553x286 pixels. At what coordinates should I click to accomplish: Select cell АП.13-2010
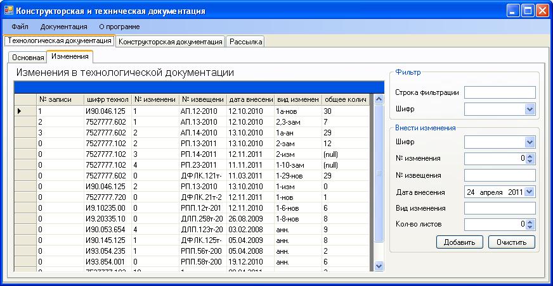[x=203, y=122]
